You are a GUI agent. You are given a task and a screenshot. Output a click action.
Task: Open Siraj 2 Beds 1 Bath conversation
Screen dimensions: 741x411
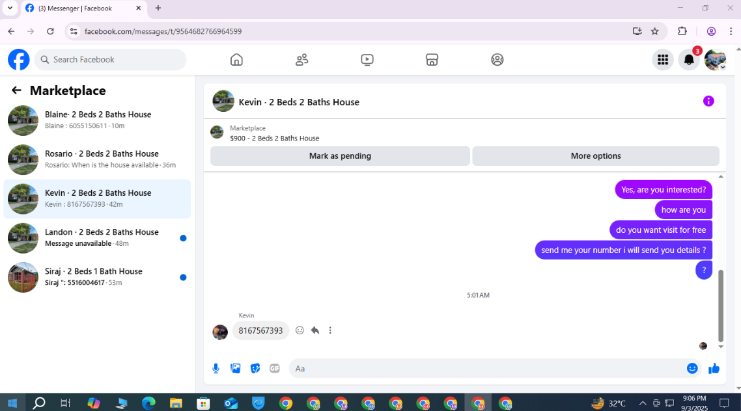[98, 277]
